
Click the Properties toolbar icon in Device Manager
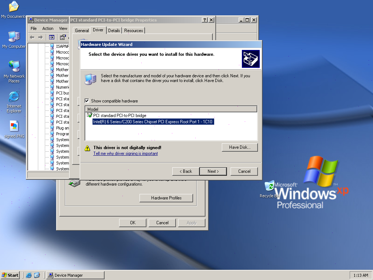[x=63, y=38]
